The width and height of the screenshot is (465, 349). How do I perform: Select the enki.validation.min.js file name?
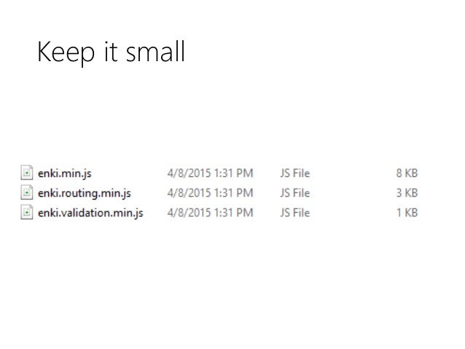[90, 213]
